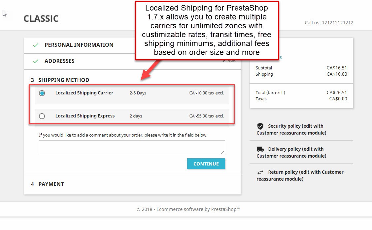The height and width of the screenshot is (230, 372).
Task: Click the Security policy text block
Action: (x=291, y=129)
